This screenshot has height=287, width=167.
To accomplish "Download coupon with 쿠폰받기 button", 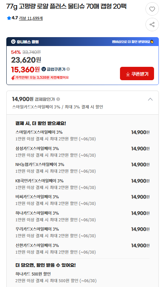I will tap(137, 74).
